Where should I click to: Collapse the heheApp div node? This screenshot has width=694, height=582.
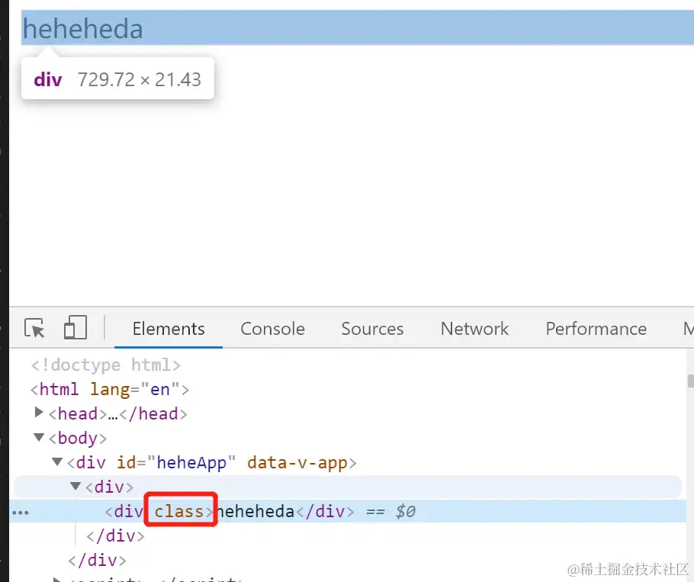tap(57, 461)
